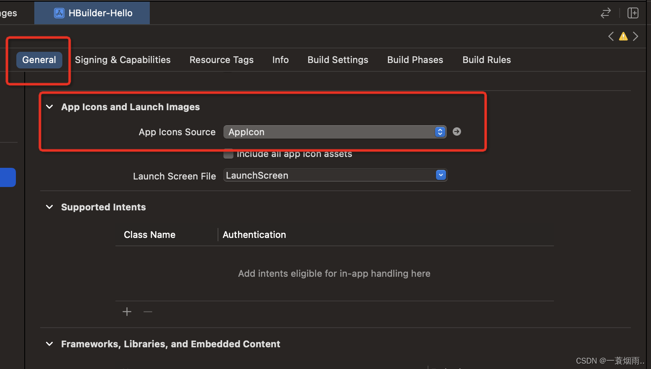Go to next issue with right chevron

[x=636, y=36]
